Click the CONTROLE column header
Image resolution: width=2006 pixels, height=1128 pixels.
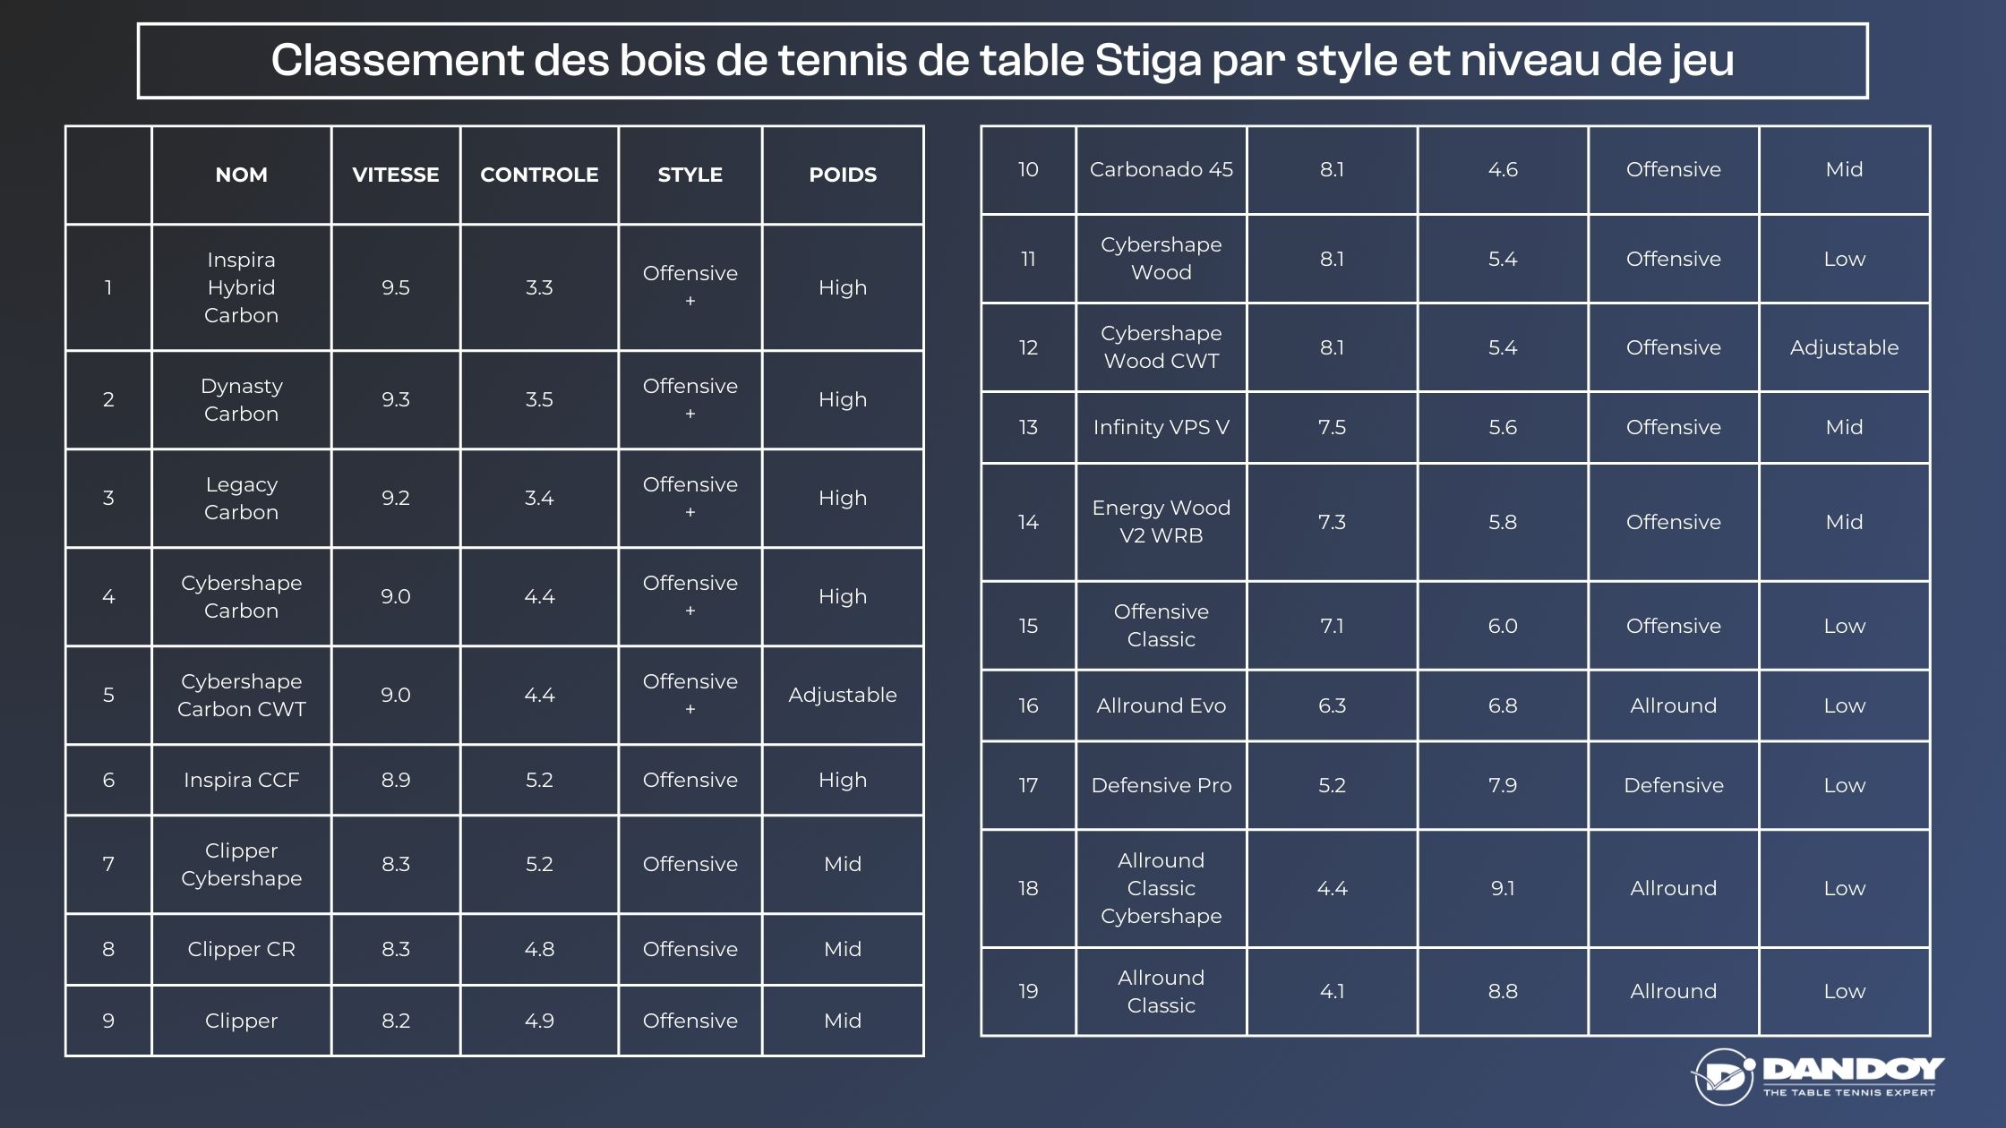540,174
